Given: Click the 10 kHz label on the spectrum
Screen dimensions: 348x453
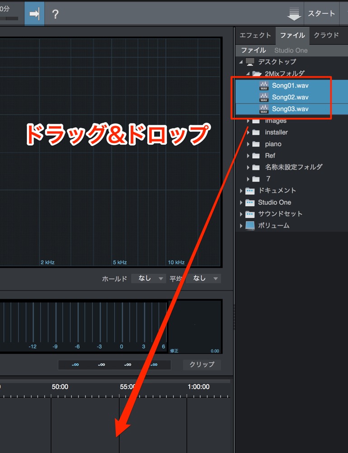Looking at the screenshot, I should pyautogui.click(x=176, y=262).
